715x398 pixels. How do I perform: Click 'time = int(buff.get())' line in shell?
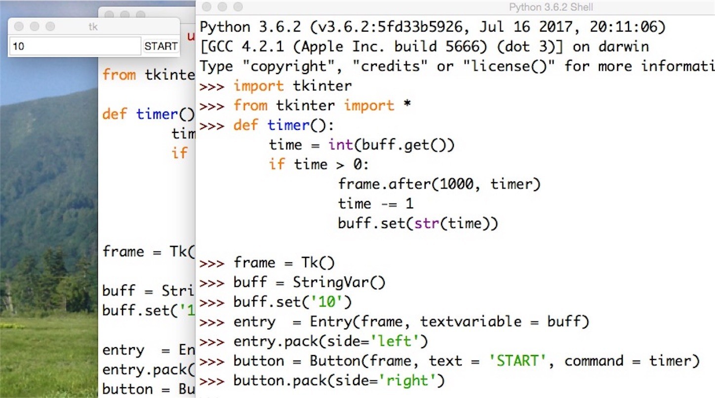coord(361,145)
